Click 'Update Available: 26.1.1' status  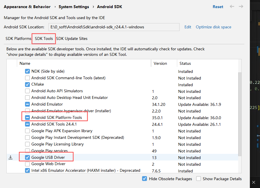(x=199, y=124)
